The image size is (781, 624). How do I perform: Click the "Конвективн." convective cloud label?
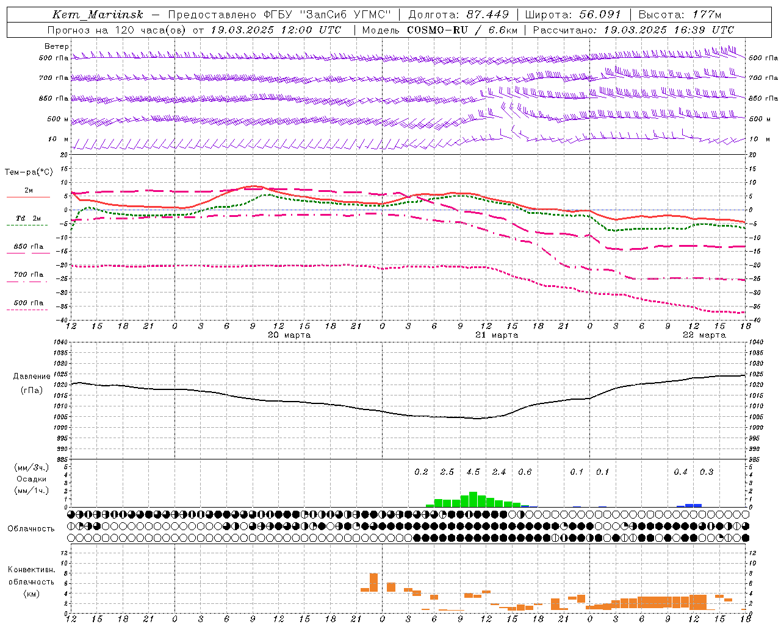coord(31,570)
